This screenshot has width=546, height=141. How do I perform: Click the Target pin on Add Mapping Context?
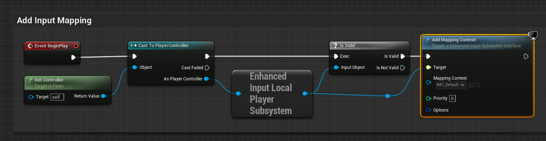coord(428,67)
